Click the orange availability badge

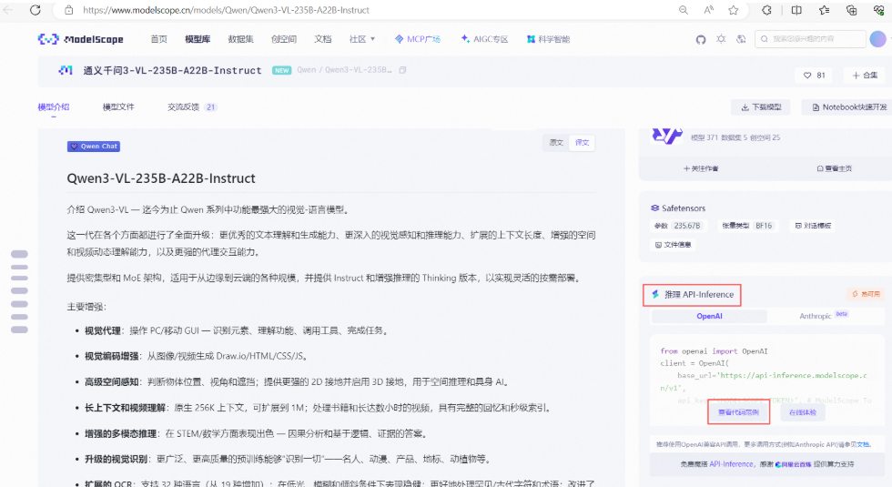click(866, 294)
